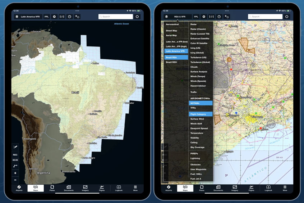Enable Surface Wind layer
Image resolution: width=304 pixels, height=203 pixels.
(x=201, y=119)
